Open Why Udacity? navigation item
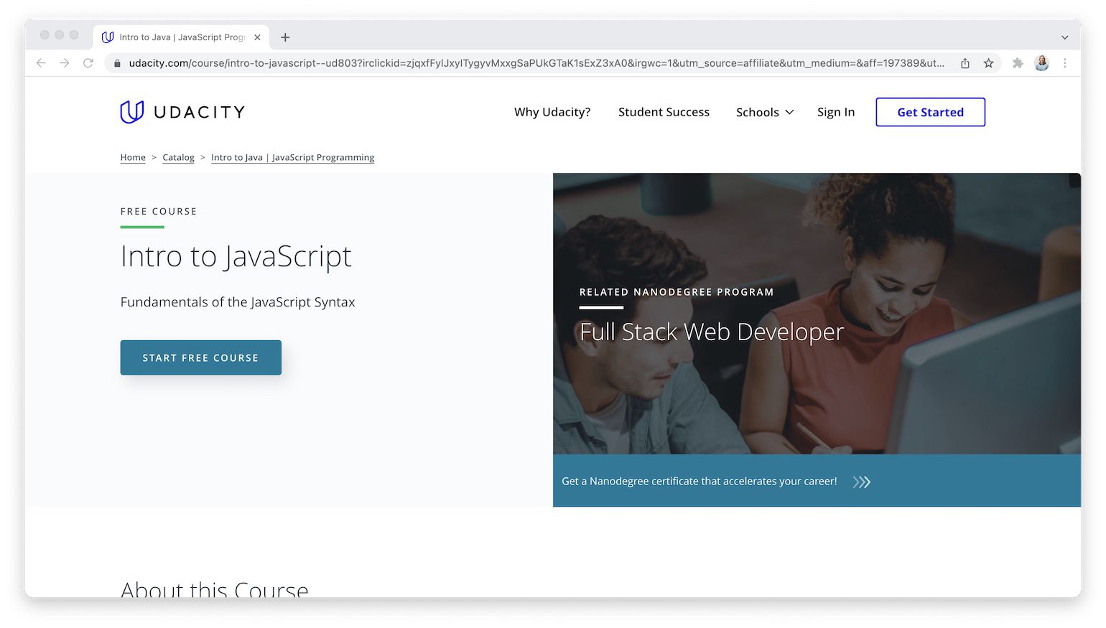 click(552, 112)
